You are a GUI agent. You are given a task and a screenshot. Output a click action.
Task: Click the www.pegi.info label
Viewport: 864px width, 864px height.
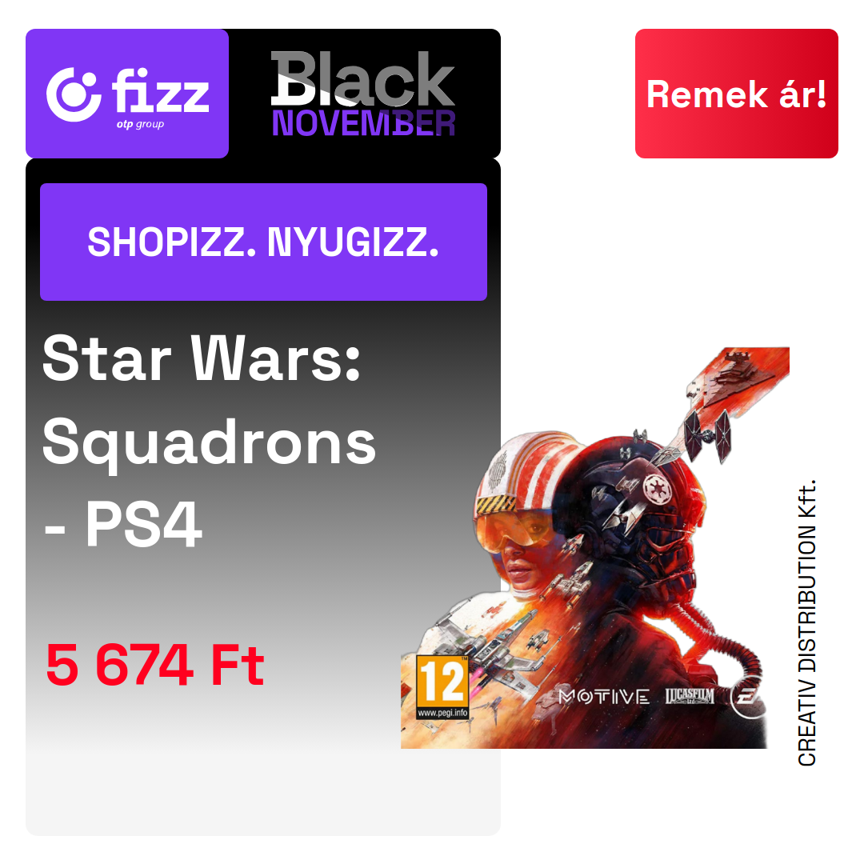442,713
